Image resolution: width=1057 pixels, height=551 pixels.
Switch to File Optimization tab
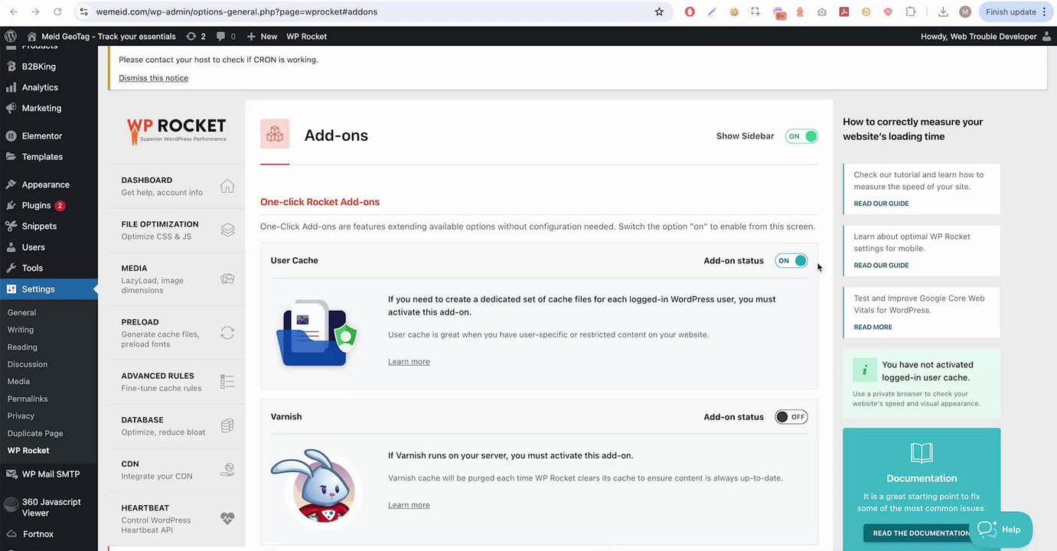point(177,230)
